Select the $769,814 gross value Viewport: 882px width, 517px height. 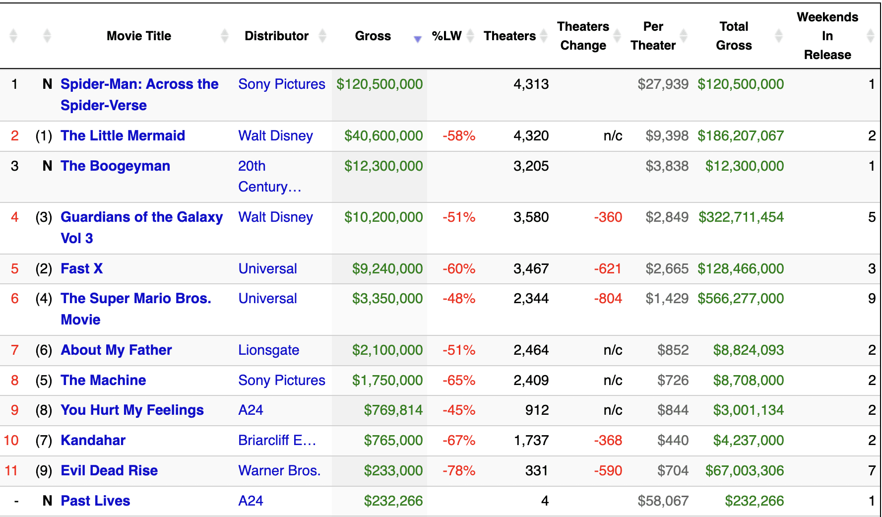tap(393, 410)
